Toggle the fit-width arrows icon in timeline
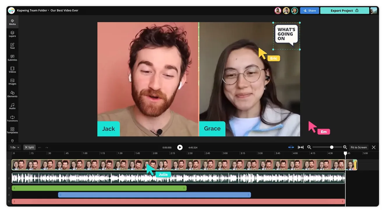The image size is (386, 222). point(301,147)
